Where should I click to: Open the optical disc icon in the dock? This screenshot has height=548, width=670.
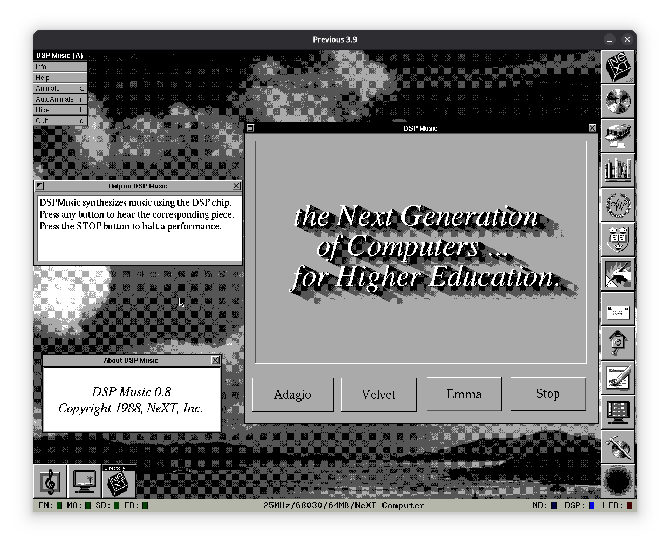[618, 102]
